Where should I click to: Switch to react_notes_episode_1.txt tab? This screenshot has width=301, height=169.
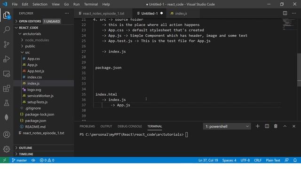pyautogui.click(x=103, y=14)
